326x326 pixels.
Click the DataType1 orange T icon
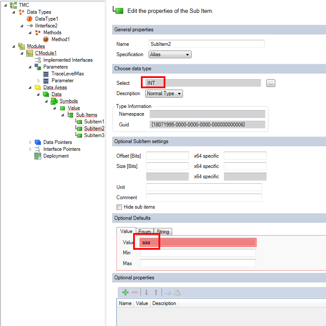click(30, 19)
